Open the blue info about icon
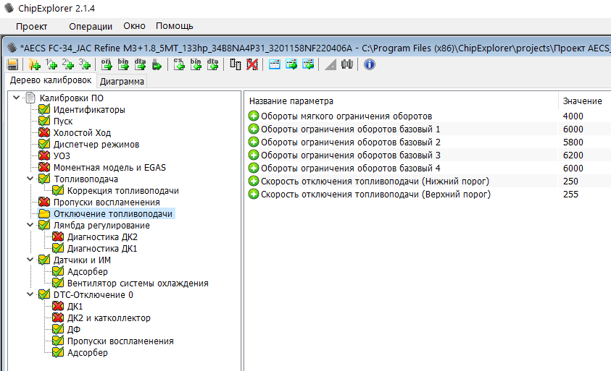Screen dimensions: 611x371 369,64
